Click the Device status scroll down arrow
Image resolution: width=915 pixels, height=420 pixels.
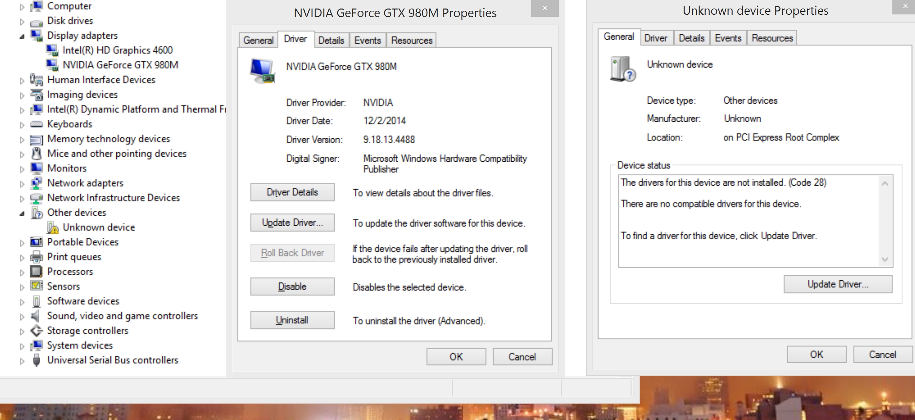885,259
